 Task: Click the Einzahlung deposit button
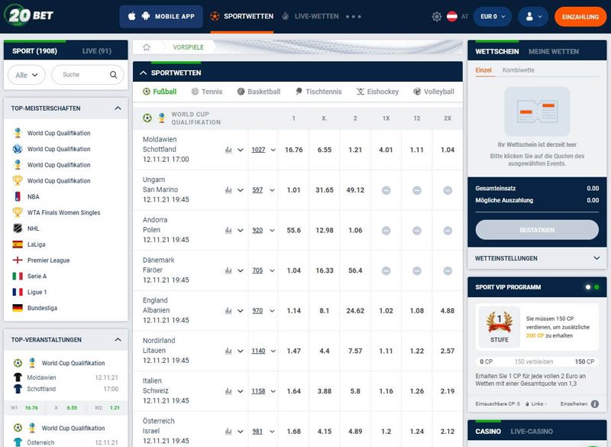tap(580, 16)
